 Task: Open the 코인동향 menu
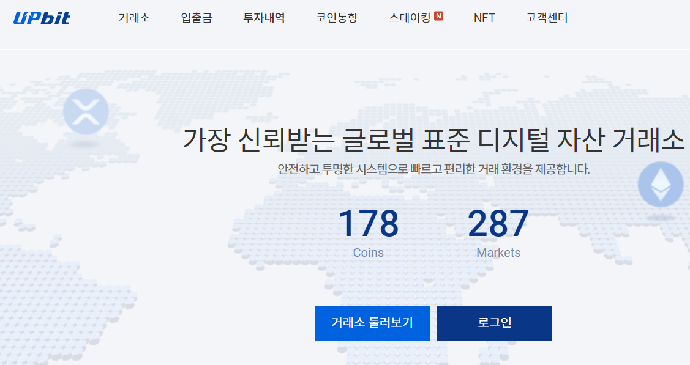tap(337, 18)
